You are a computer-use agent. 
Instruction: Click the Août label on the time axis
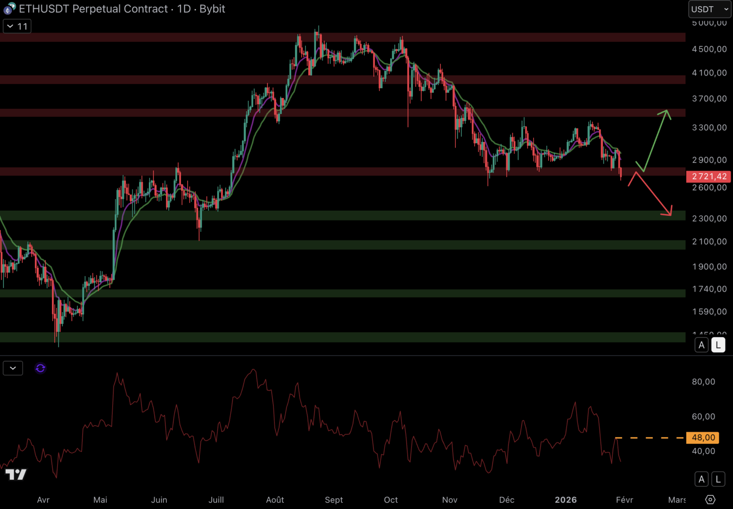click(275, 500)
